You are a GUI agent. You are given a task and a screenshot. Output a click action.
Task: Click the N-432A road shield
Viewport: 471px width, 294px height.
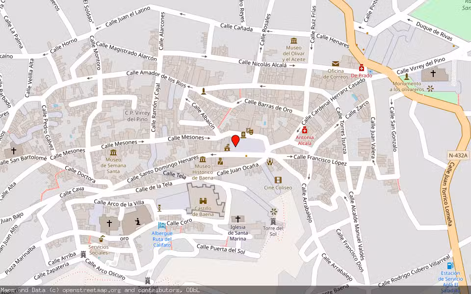coord(459,154)
